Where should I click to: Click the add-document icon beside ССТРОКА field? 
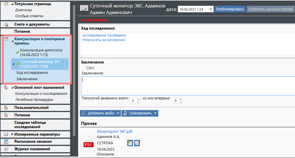click(x=130, y=143)
